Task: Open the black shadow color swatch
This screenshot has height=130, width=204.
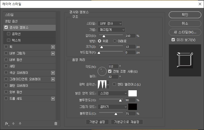Action: tap(133, 107)
